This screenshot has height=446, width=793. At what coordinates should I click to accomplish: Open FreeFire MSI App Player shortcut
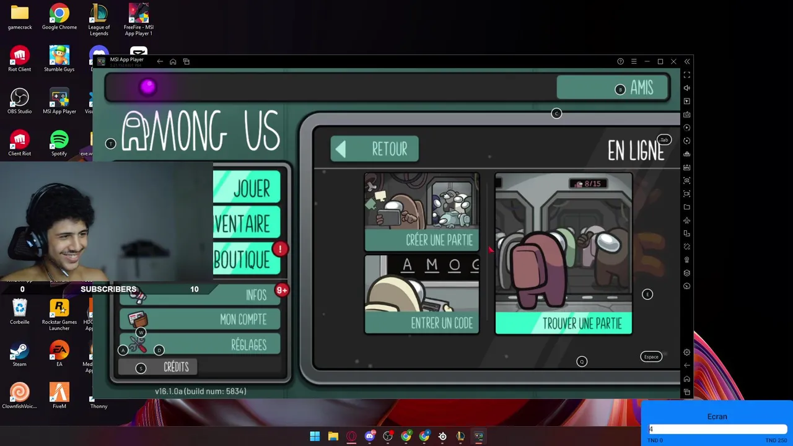139,19
